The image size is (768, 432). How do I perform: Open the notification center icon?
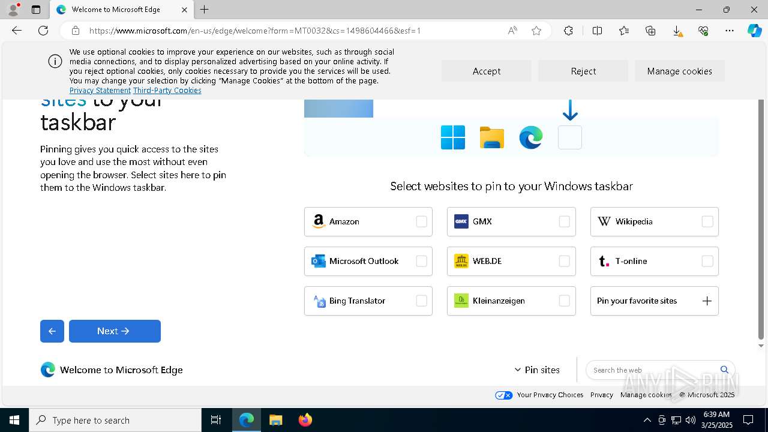click(x=748, y=420)
